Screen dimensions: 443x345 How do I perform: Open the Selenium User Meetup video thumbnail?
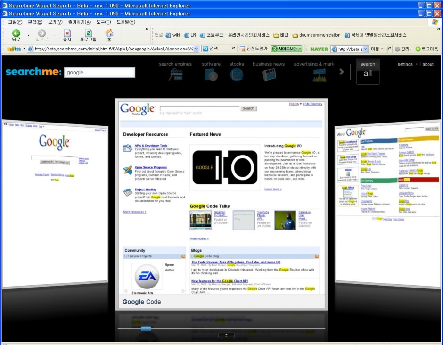pyautogui.click(x=285, y=221)
